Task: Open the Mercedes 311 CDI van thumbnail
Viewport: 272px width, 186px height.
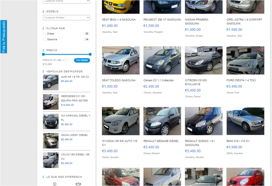Action: [51, 102]
